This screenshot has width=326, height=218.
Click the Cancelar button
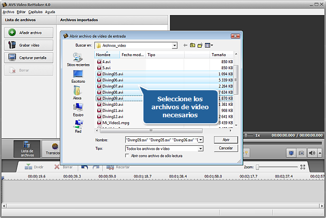click(x=226, y=148)
